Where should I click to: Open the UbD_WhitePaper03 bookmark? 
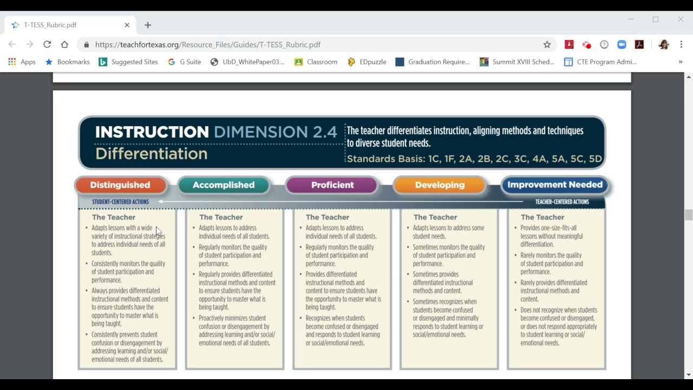click(247, 62)
